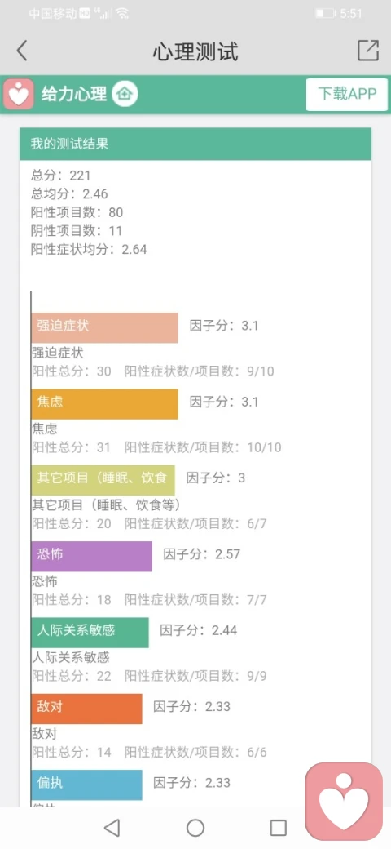
Task: Tap the purple 恐怖 factor bar
Action: 91,556
